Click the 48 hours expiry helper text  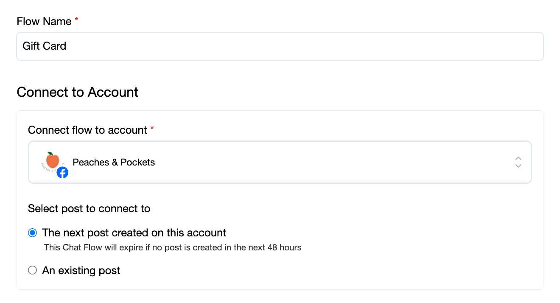(x=173, y=247)
